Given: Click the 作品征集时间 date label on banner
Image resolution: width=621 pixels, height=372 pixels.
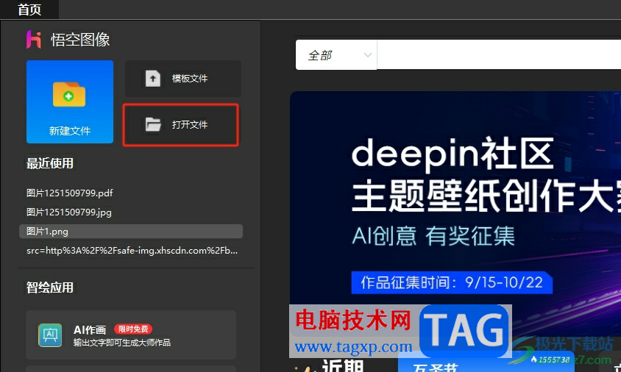Looking at the screenshot, I should (x=452, y=282).
